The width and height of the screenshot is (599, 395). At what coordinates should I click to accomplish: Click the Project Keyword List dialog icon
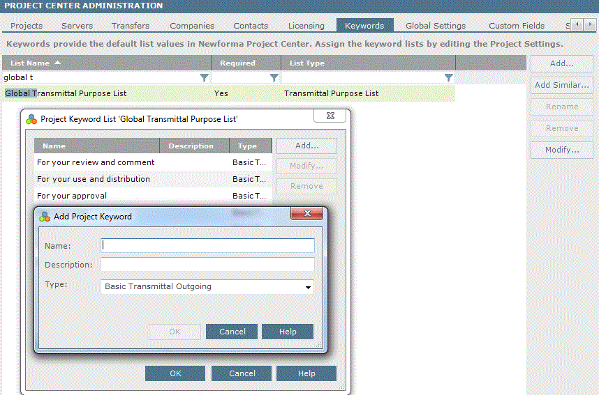[31, 119]
